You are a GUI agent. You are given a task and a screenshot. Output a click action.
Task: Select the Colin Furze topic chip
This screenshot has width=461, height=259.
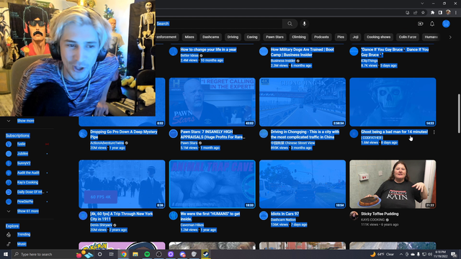(408, 37)
